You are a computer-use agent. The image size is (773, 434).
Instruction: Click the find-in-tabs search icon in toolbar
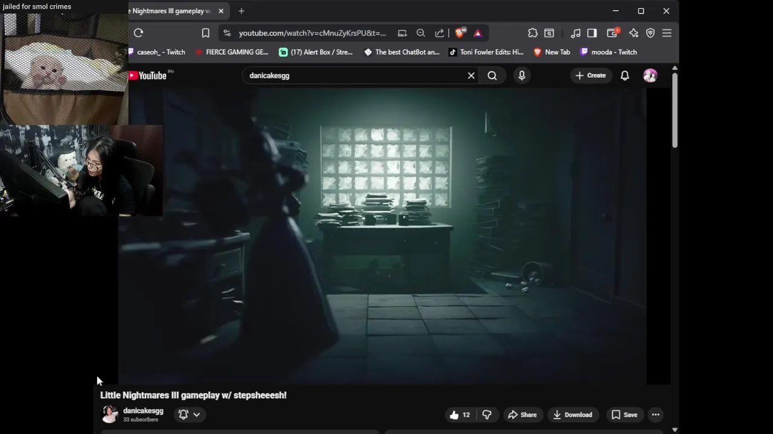coord(549,33)
